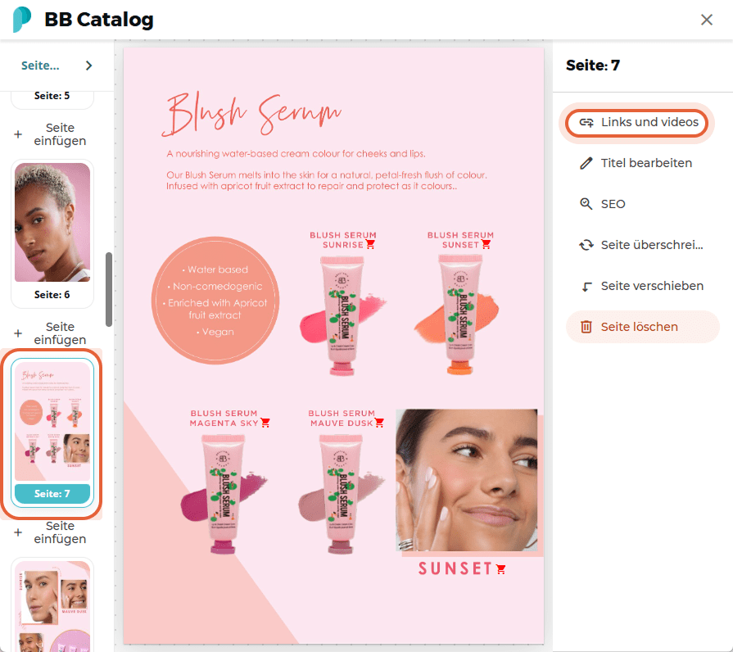The image size is (733, 652).
Task: Click the Publuu logo in header
Action: click(x=21, y=19)
